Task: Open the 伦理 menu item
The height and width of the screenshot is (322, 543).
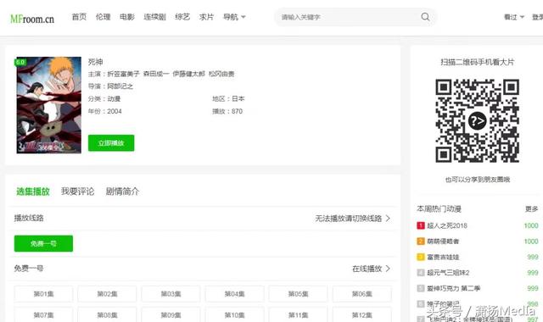Action: tap(103, 17)
